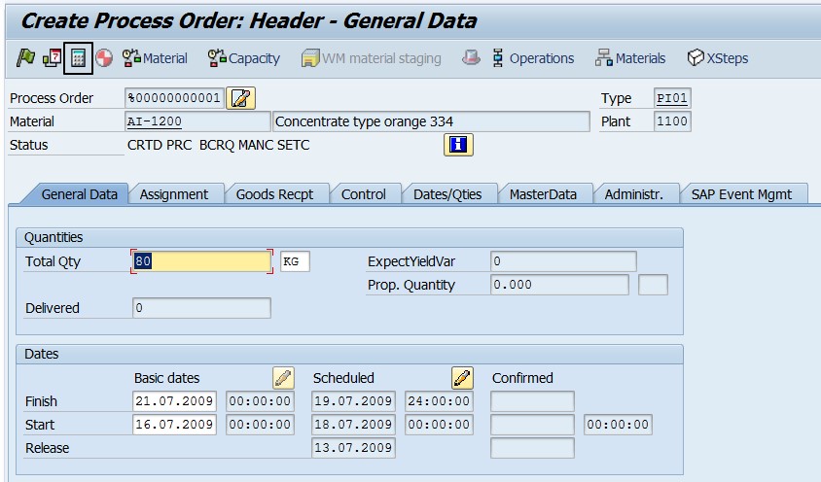Click the order Type field PI01

point(672,98)
